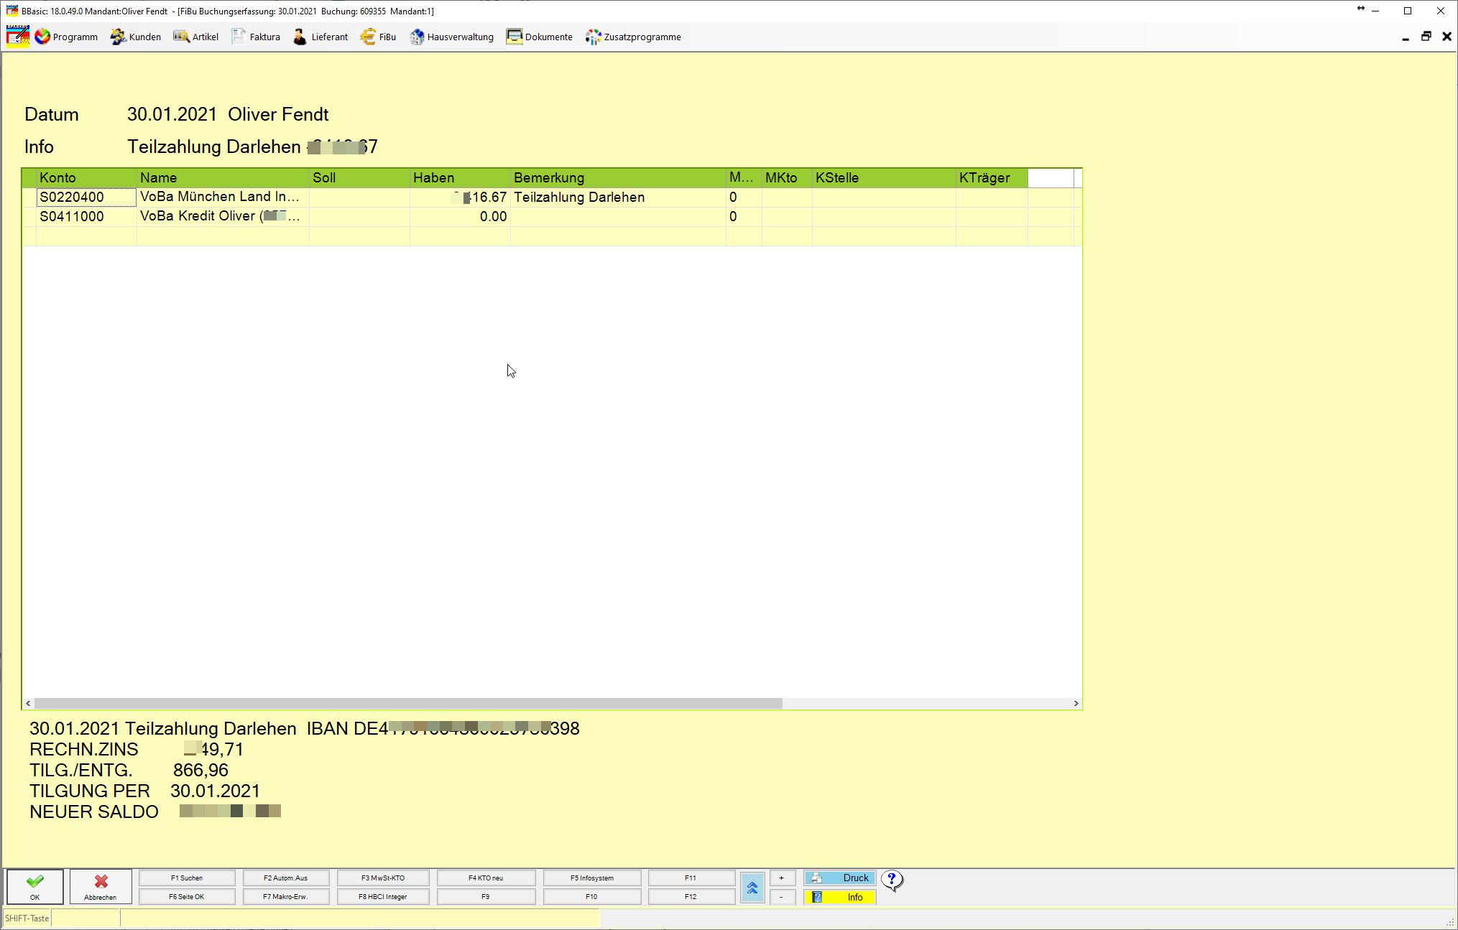This screenshot has height=930, width=1458.
Task: Click the Faktura document icon
Action: [239, 37]
